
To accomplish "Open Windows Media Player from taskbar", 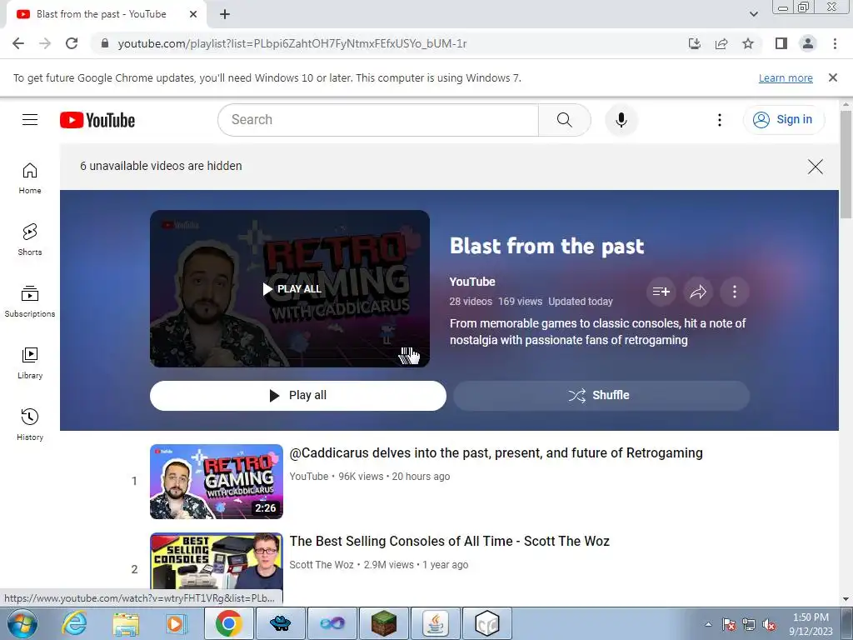I will tap(176, 623).
